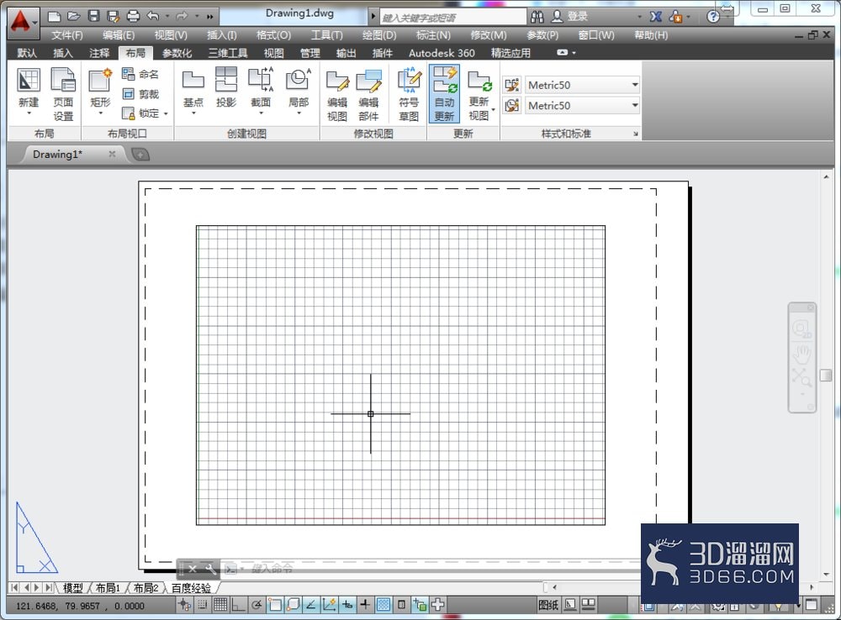Switch to the 布局2 layout tab
The image size is (841, 620).
145,588
